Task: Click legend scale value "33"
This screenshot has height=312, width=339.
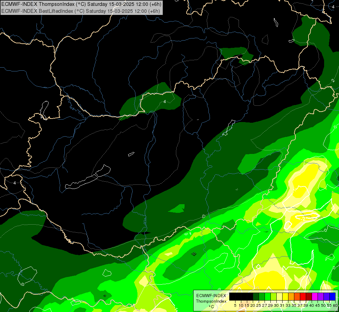Action: coord(288,305)
